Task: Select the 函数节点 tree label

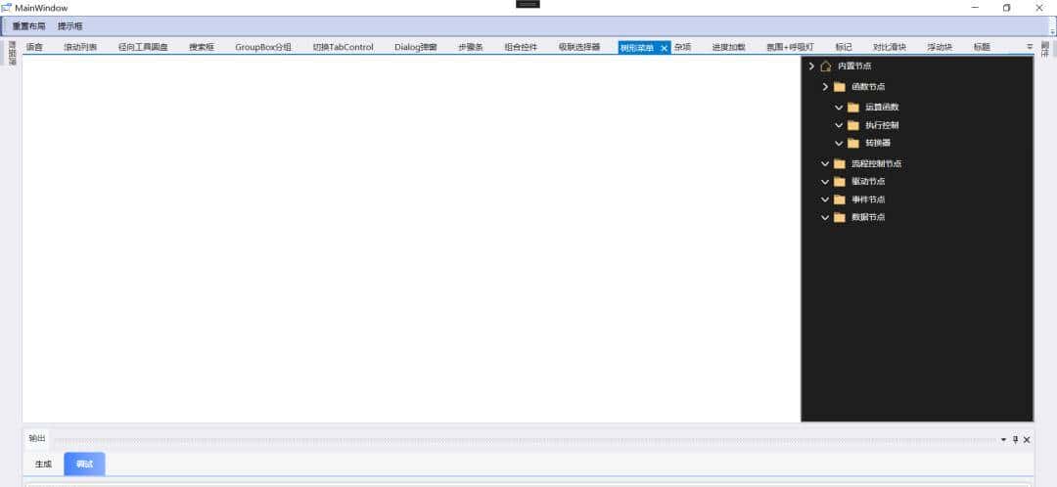Action: [868, 87]
